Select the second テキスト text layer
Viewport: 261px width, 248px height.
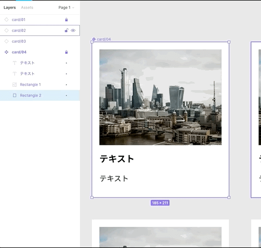click(x=40, y=74)
